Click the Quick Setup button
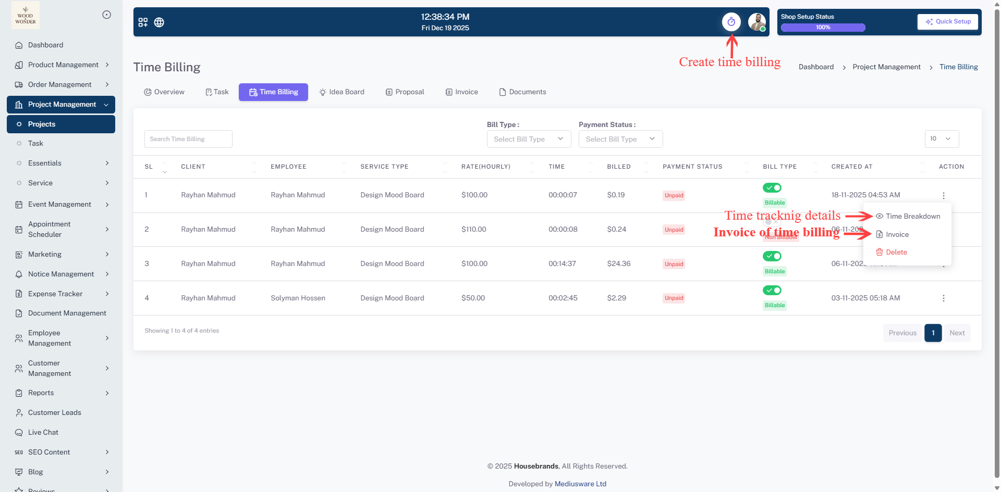 947,22
